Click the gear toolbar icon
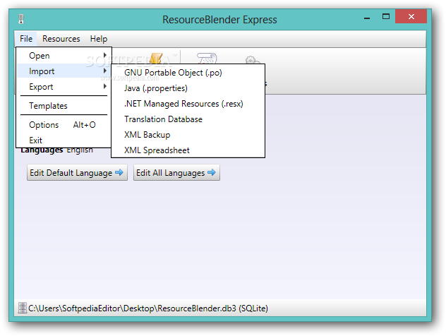This screenshot has width=446, height=336. tap(252, 60)
